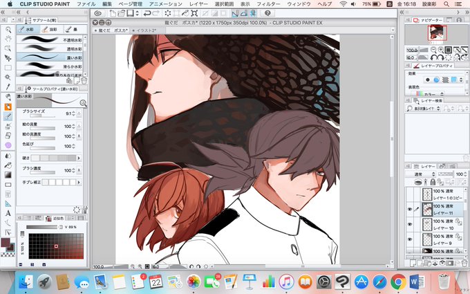Select the orange Pencil tool
The height and width of the screenshot is (294, 470).
[x=8, y=107]
